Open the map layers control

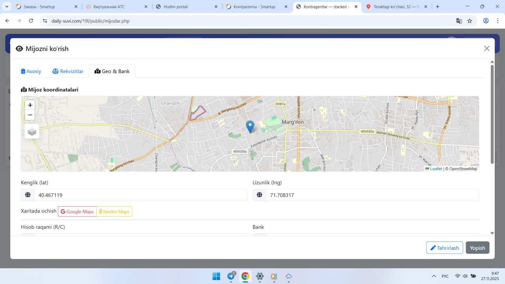(x=32, y=131)
